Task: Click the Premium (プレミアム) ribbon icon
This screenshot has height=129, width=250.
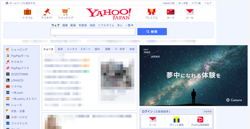Action: click(x=151, y=12)
